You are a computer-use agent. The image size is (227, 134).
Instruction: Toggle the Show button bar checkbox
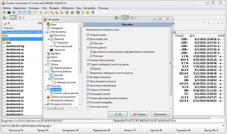tap(88, 39)
